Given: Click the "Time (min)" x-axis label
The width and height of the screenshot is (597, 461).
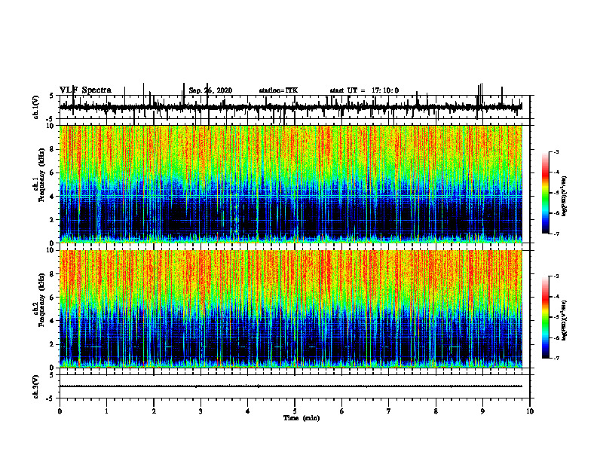Looking at the screenshot, I should coord(302,418).
